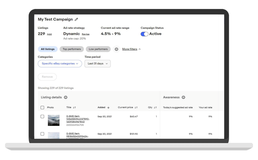Open the Specific eBay categories dropdown

(60, 64)
